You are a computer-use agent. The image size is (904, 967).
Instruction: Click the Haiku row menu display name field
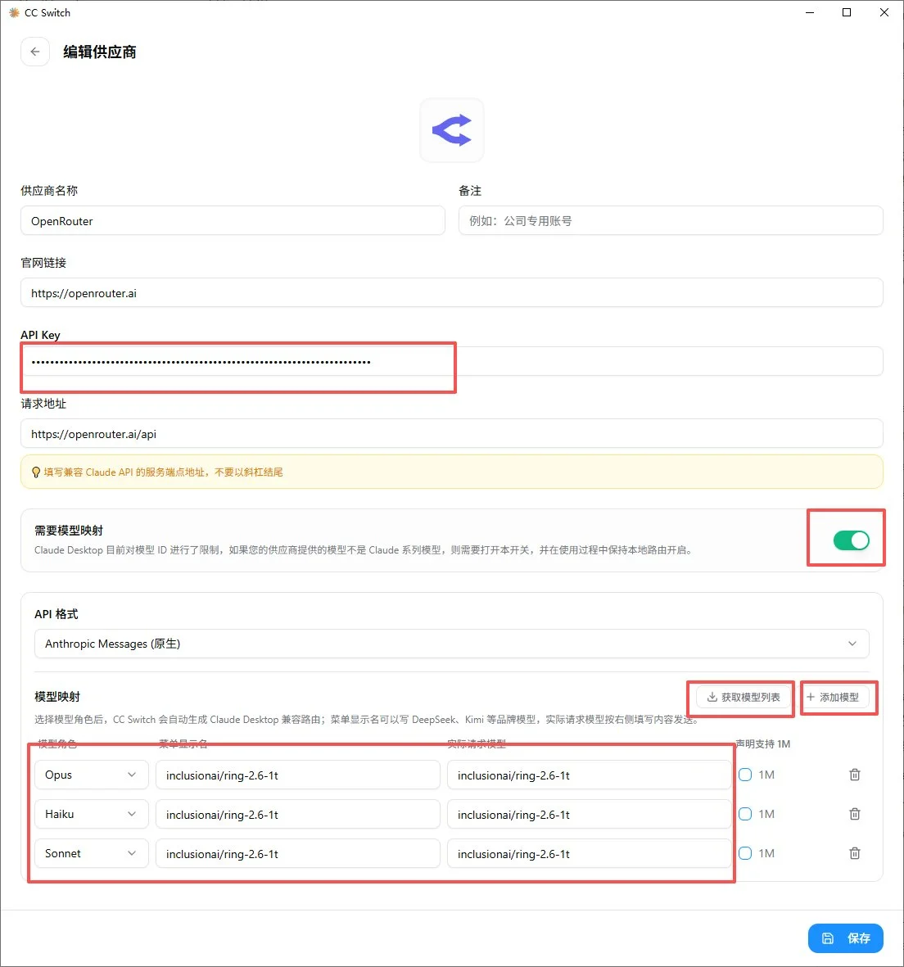click(298, 815)
